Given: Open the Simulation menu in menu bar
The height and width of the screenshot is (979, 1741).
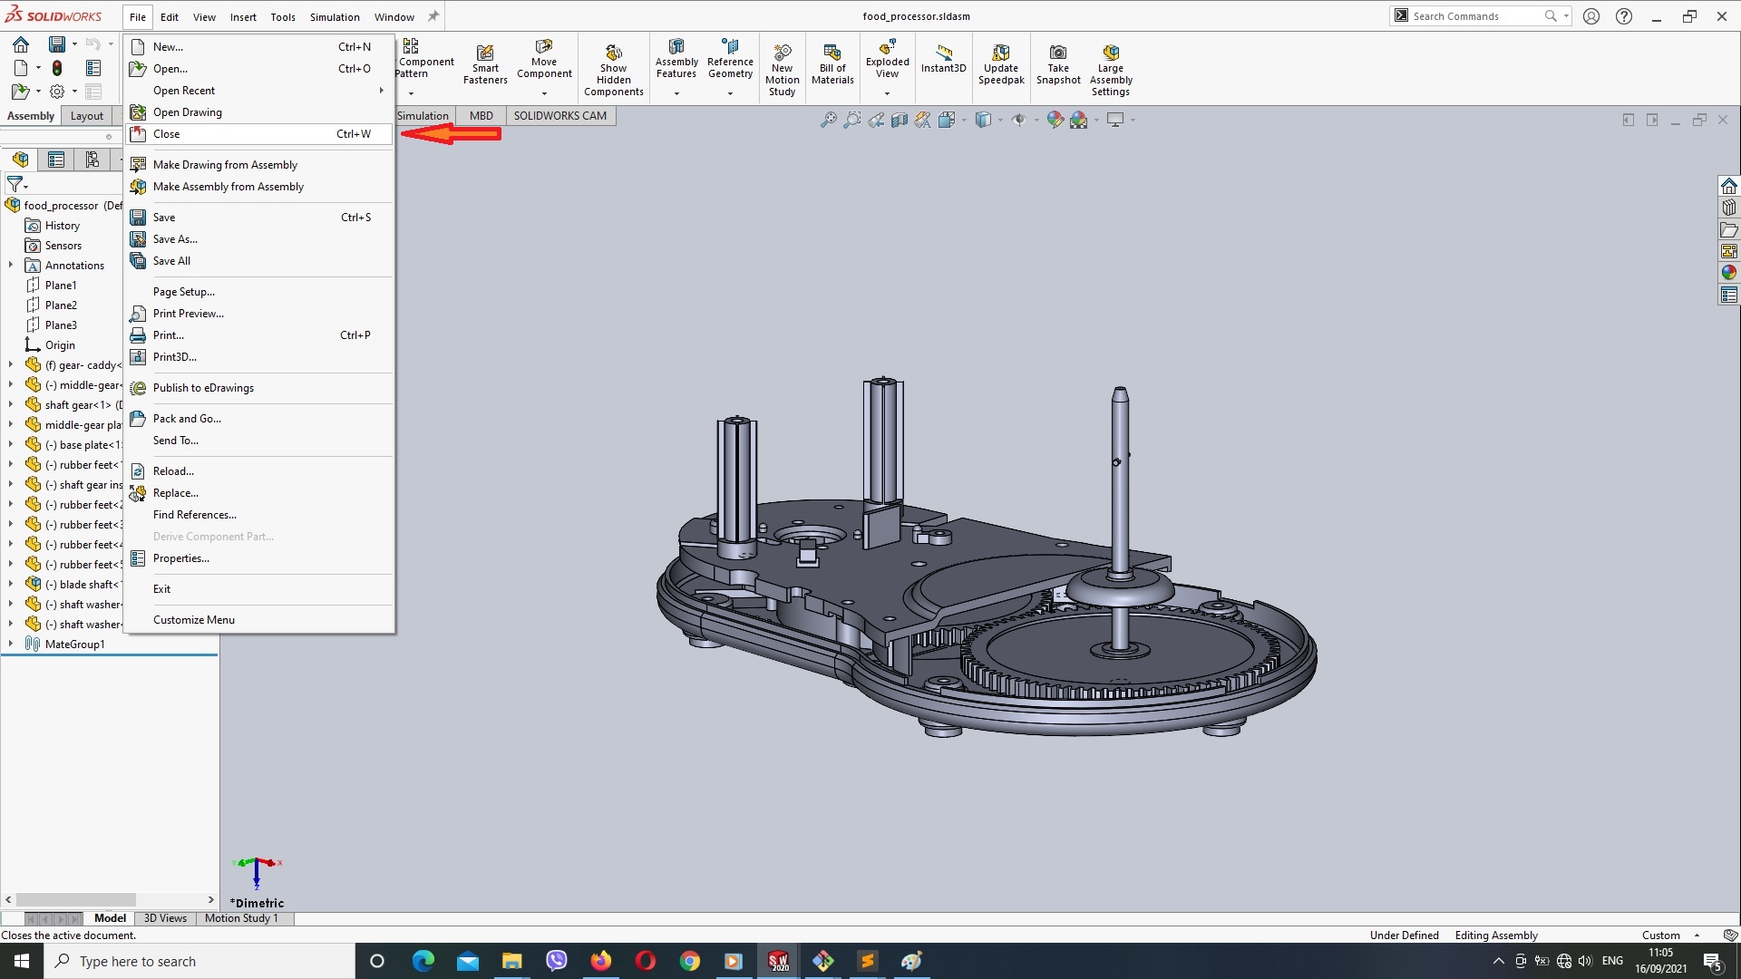Looking at the screenshot, I should [x=335, y=17].
